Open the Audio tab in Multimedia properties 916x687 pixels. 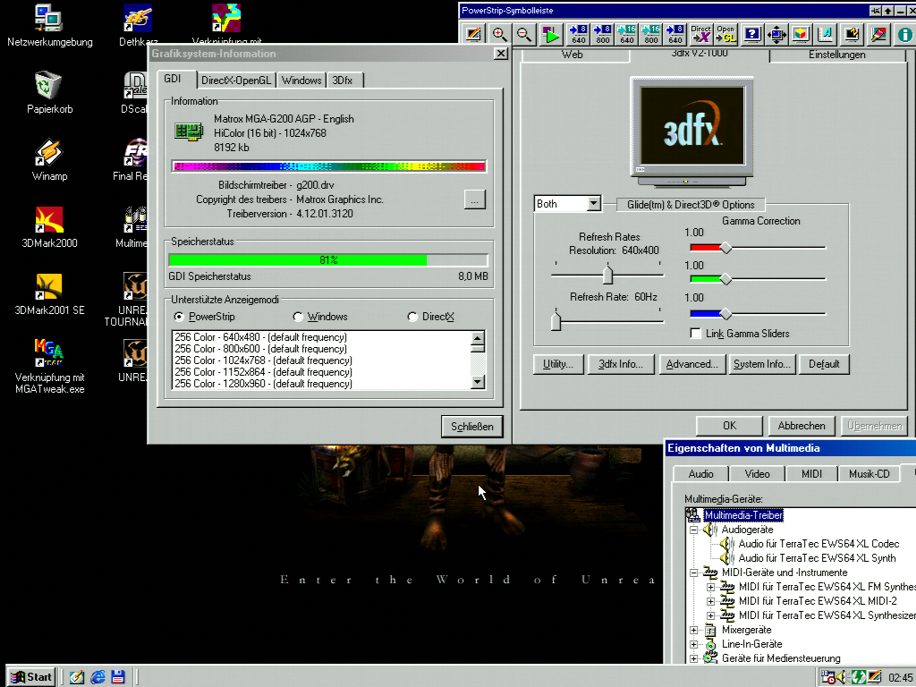pyautogui.click(x=700, y=474)
